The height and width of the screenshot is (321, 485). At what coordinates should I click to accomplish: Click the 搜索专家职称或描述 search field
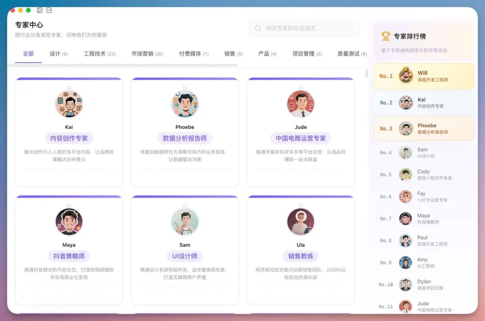[304, 28]
